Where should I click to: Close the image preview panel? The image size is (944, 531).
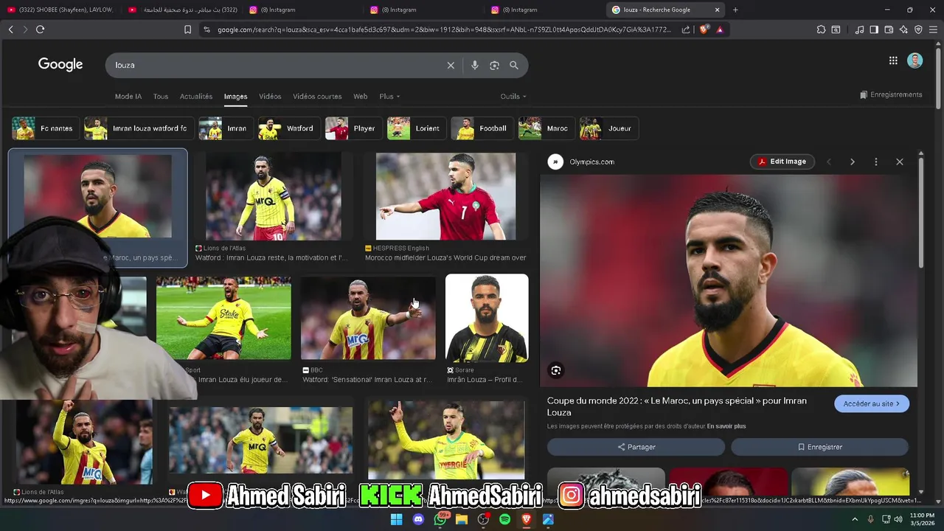tap(900, 162)
